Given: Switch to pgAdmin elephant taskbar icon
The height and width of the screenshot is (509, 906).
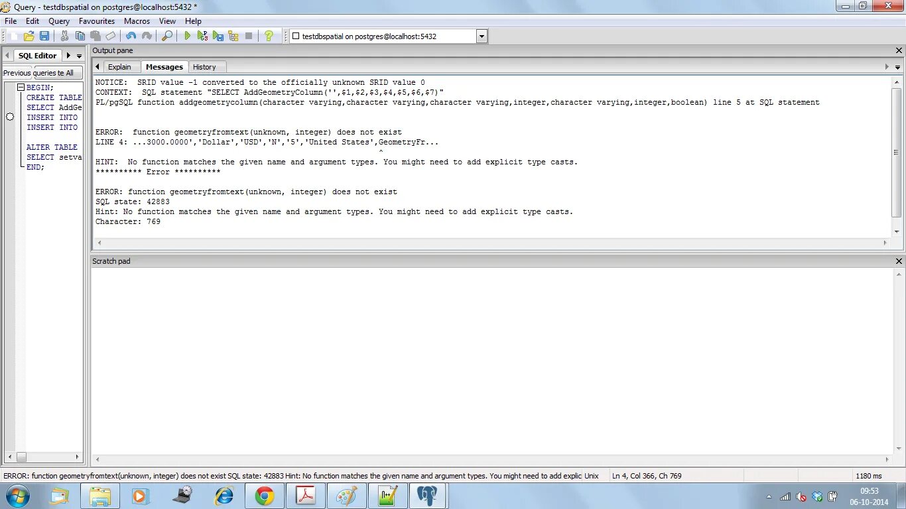Looking at the screenshot, I should [428, 496].
